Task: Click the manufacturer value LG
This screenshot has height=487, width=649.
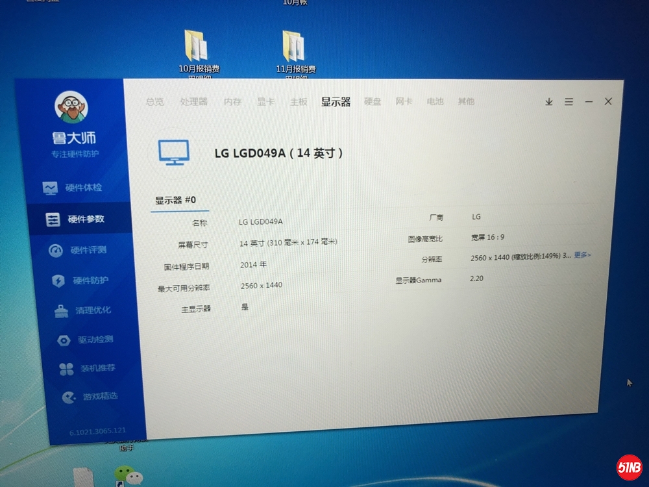Action: pos(476,217)
